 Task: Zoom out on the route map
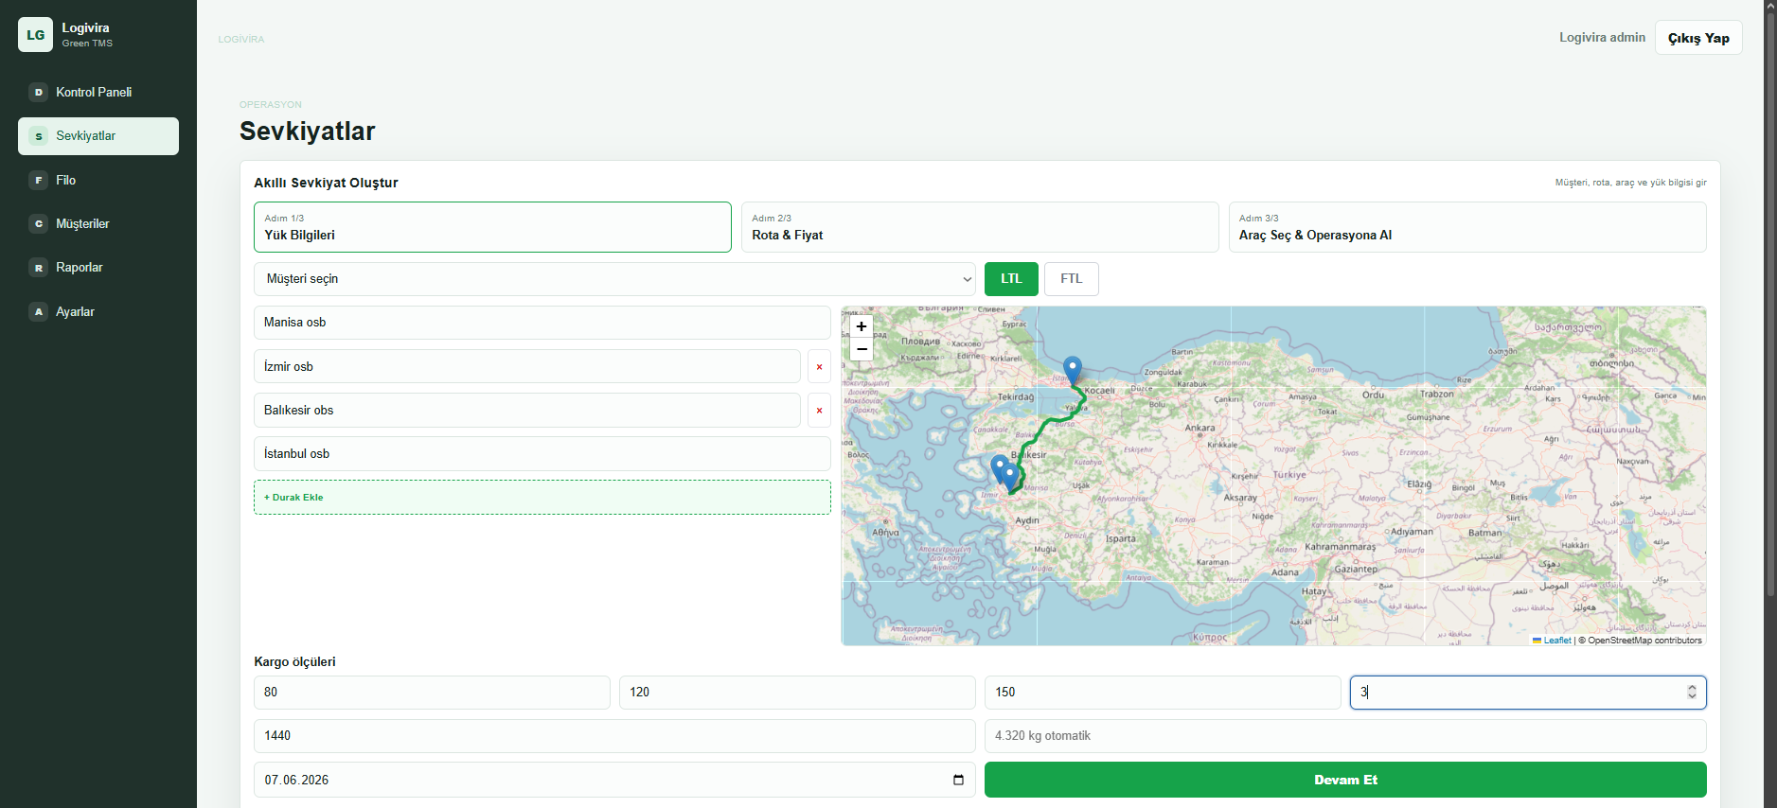click(862, 349)
